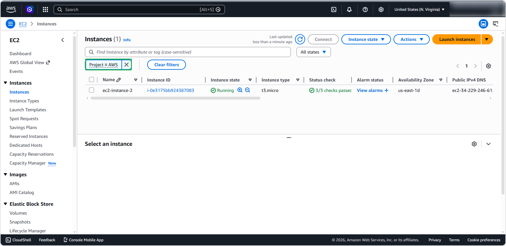Click the Find Instance filter field
This screenshot has width=506, height=246.
188,52
